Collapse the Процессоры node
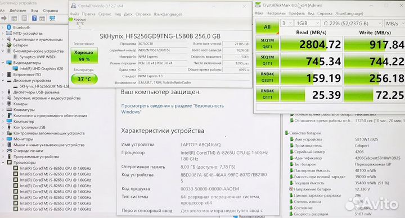 click(3, 163)
